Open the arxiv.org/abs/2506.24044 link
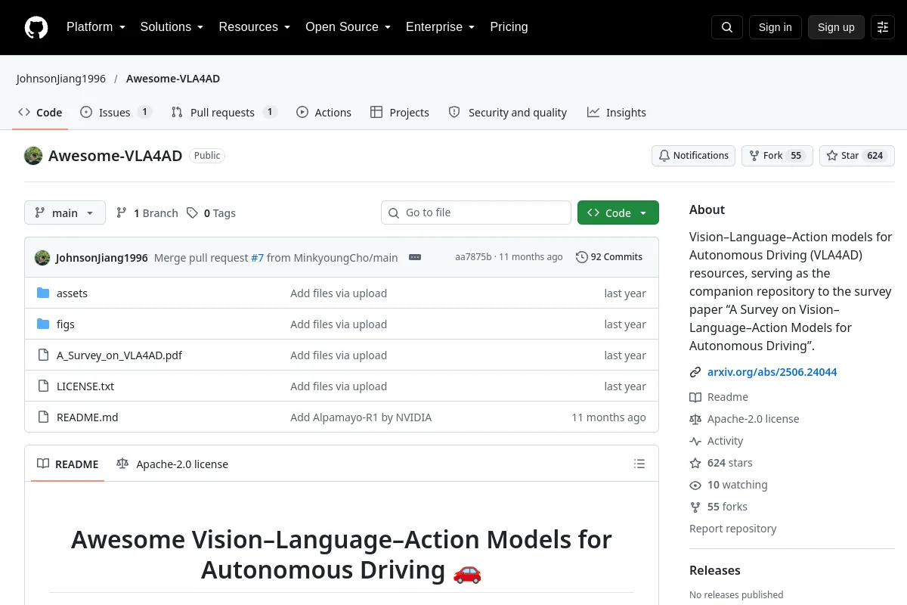Image resolution: width=907 pixels, height=605 pixels. pos(772,372)
